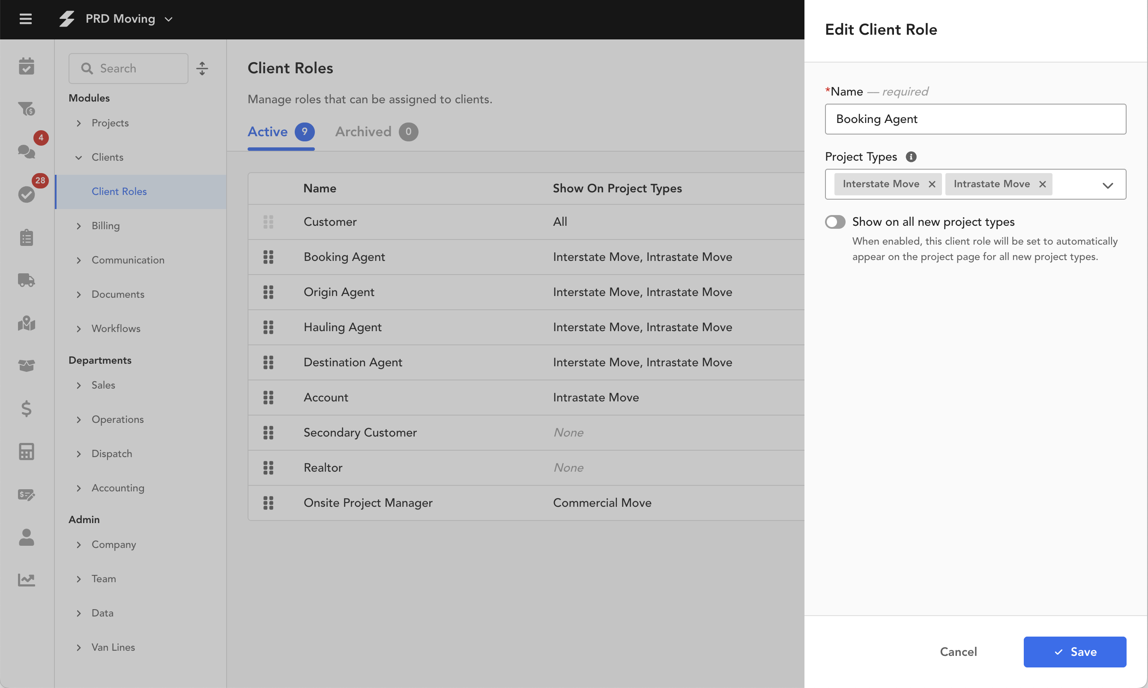Click the Name input field
The image size is (1148, 688).
coord(975,119)
